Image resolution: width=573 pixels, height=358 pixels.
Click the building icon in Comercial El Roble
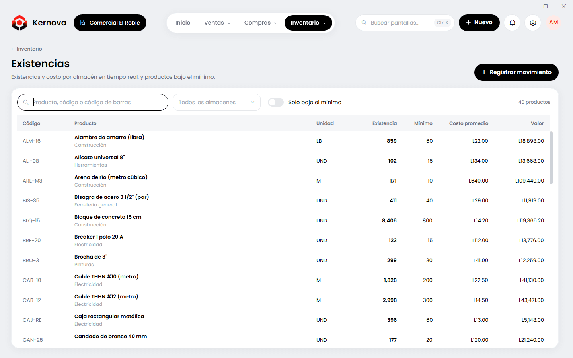tap(83, 23)
